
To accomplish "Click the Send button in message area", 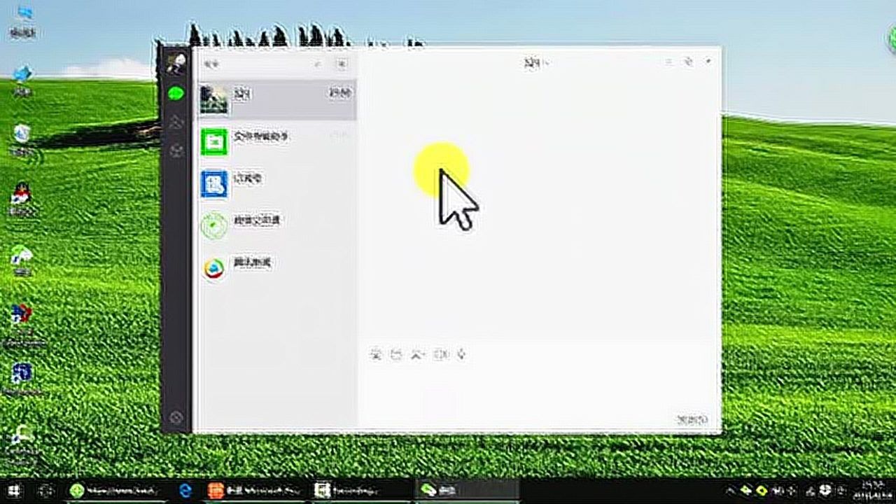I will click(692, 419).
